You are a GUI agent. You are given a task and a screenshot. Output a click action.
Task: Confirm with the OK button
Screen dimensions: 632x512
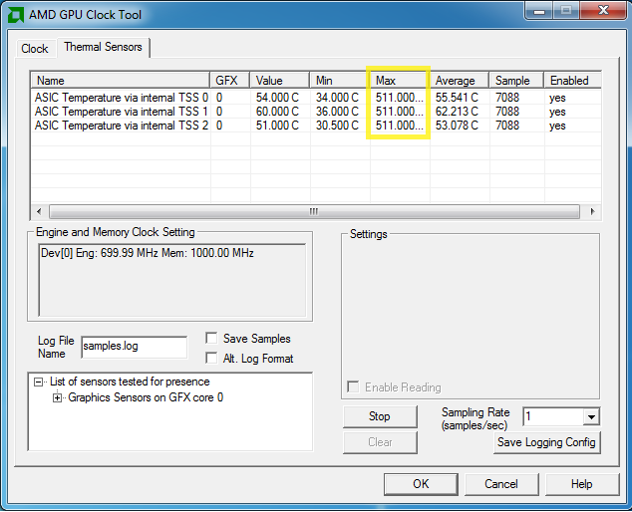pyautogui.click(x=421, y=484)
